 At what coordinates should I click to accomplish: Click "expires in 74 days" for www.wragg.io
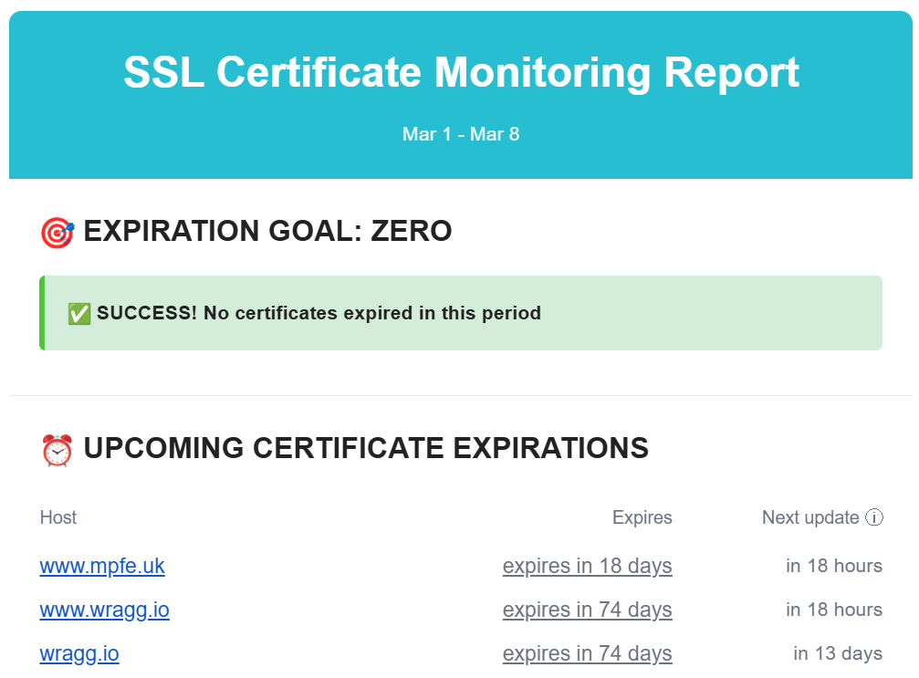(587, 610)
